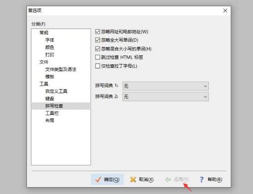The height and width of the screenshot is (194, 253).
Task: Confirm with 确定(O) button
Action: click(x=107, y=179)
